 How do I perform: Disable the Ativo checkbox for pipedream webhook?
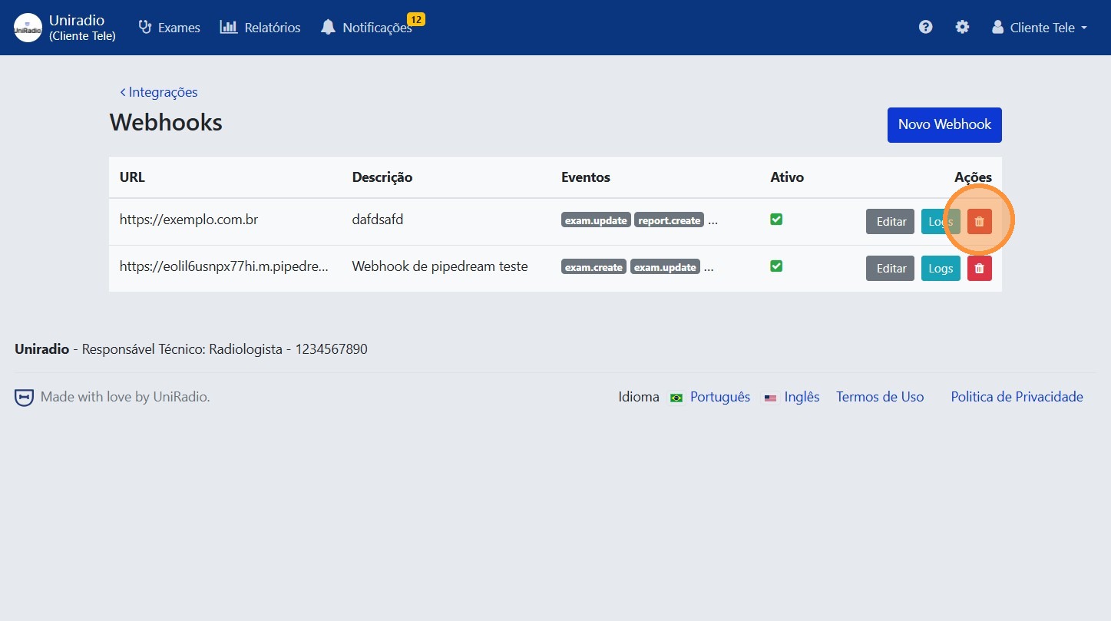tap(776, 266)
